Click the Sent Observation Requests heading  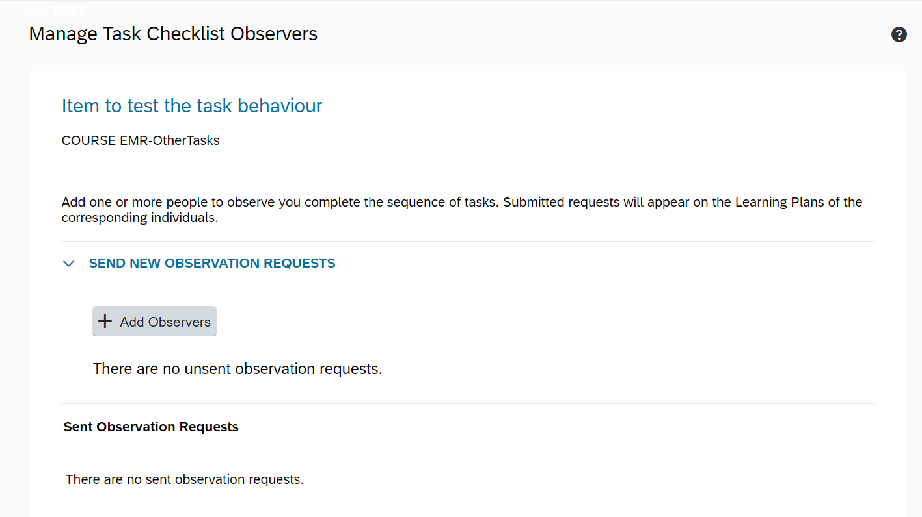(x=151, y=427)
